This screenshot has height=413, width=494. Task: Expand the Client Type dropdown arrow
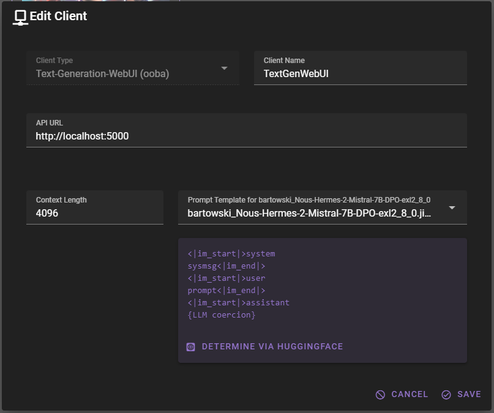(x=224, y=68)
